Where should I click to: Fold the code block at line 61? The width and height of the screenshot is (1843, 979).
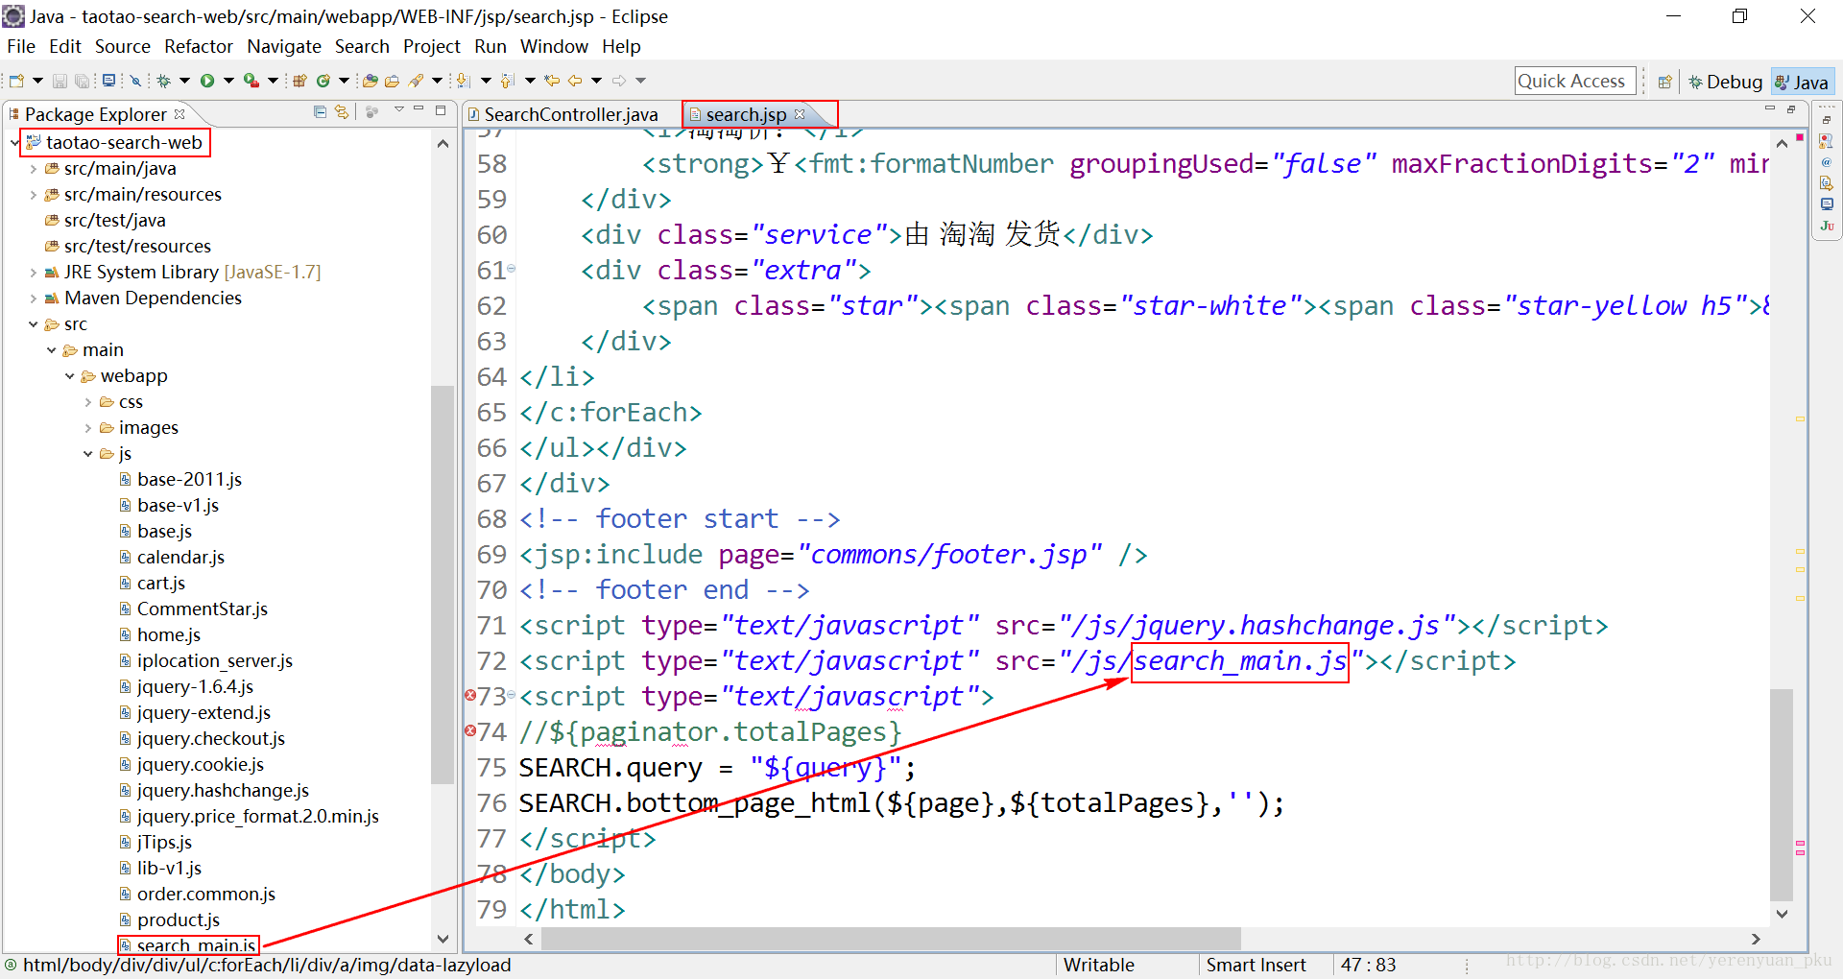(512, 269)
